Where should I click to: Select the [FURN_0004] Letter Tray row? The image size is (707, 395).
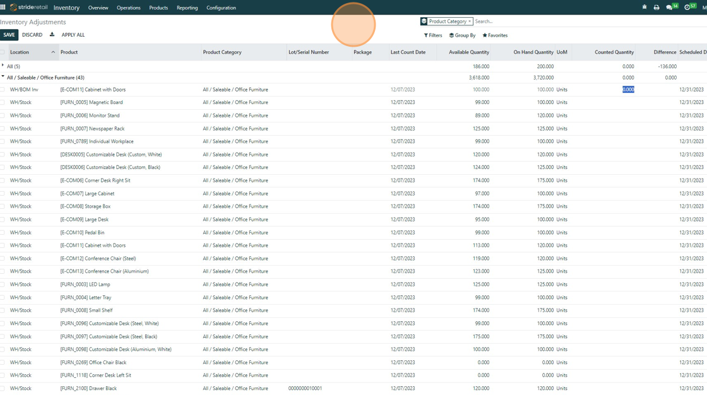click(x=353, y=297)
